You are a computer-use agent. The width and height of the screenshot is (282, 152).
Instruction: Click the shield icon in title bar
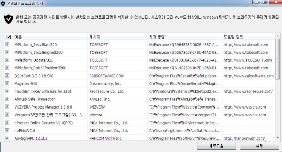pyautogui.click(x=3, y=4)
